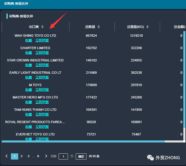186x166 pixels.
Task: Click 收藏 under M TOYS
Action: [29, 90]
